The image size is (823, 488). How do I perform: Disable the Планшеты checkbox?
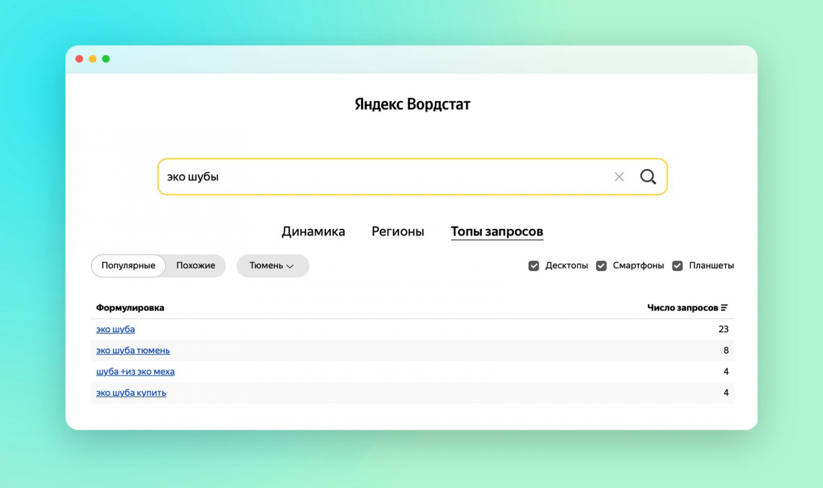(x=677, y=266)
